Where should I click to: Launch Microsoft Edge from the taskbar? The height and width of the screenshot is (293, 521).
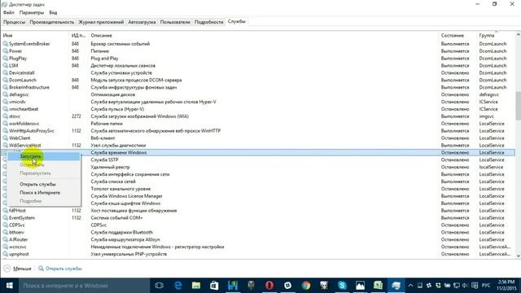coord(178,286)
